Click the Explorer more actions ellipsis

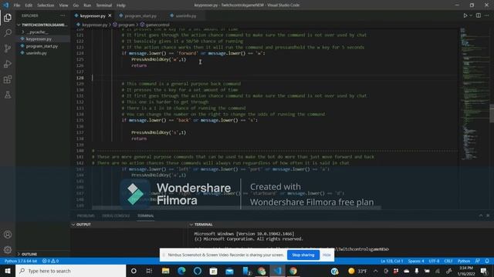point(63,15)
